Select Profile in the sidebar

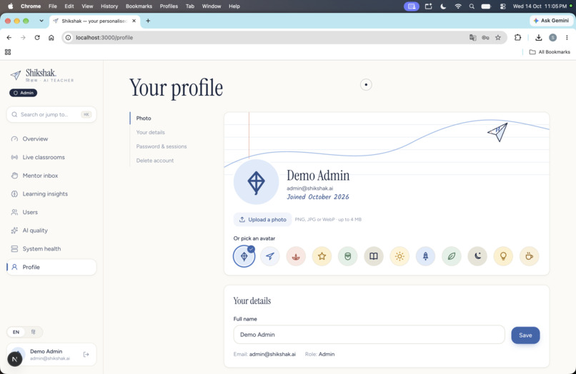pos(51,267)
